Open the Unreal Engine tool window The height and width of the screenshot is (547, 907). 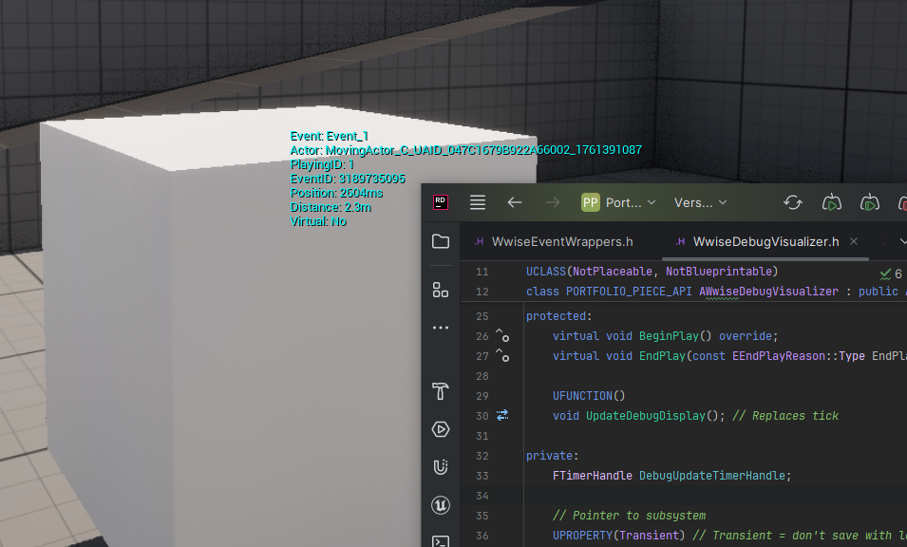441,505
